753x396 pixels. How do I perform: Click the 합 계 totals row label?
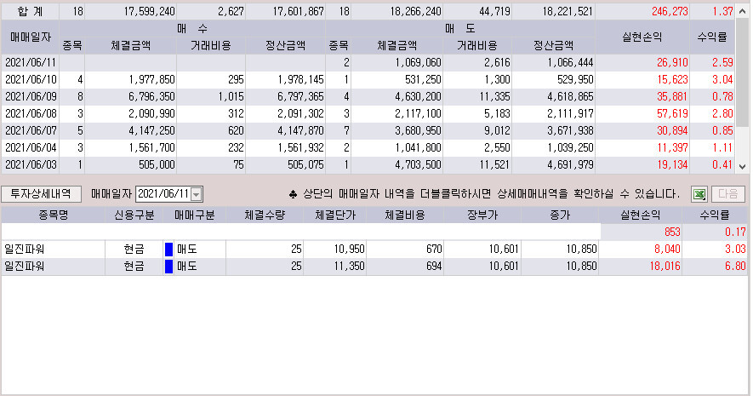point(31,12)
